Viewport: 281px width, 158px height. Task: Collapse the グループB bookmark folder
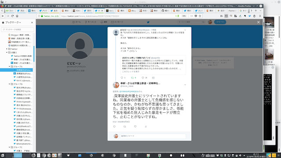(x=10, y=84)
